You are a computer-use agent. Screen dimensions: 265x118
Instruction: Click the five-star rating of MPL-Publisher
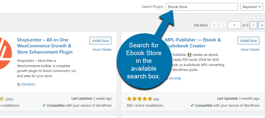(139, 99)
